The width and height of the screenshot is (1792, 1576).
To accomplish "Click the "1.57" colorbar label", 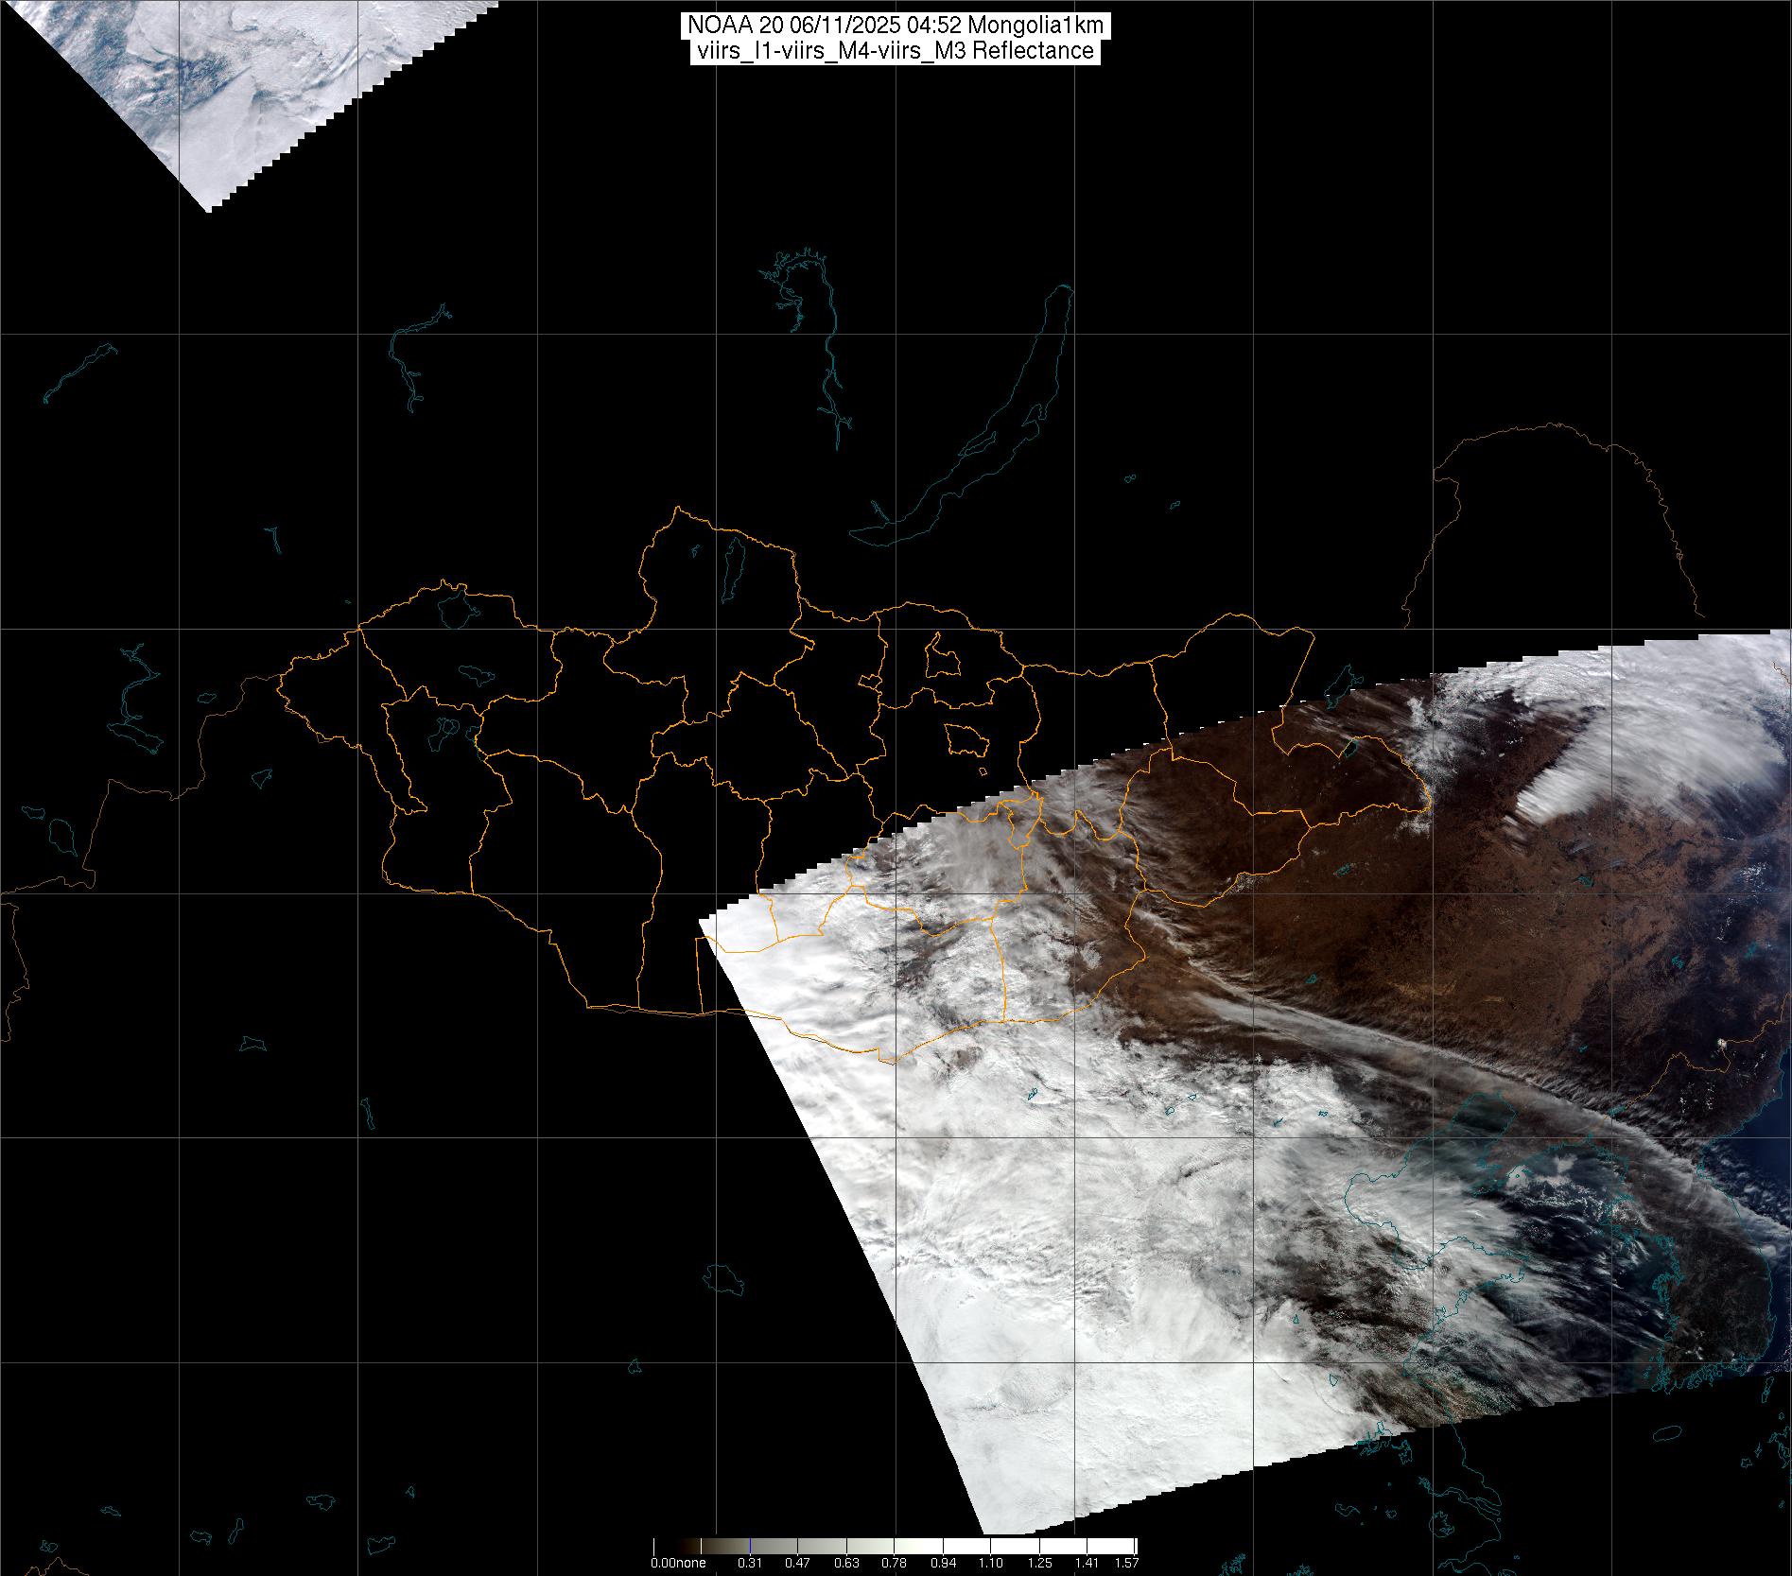I will pos(1126,1563).
